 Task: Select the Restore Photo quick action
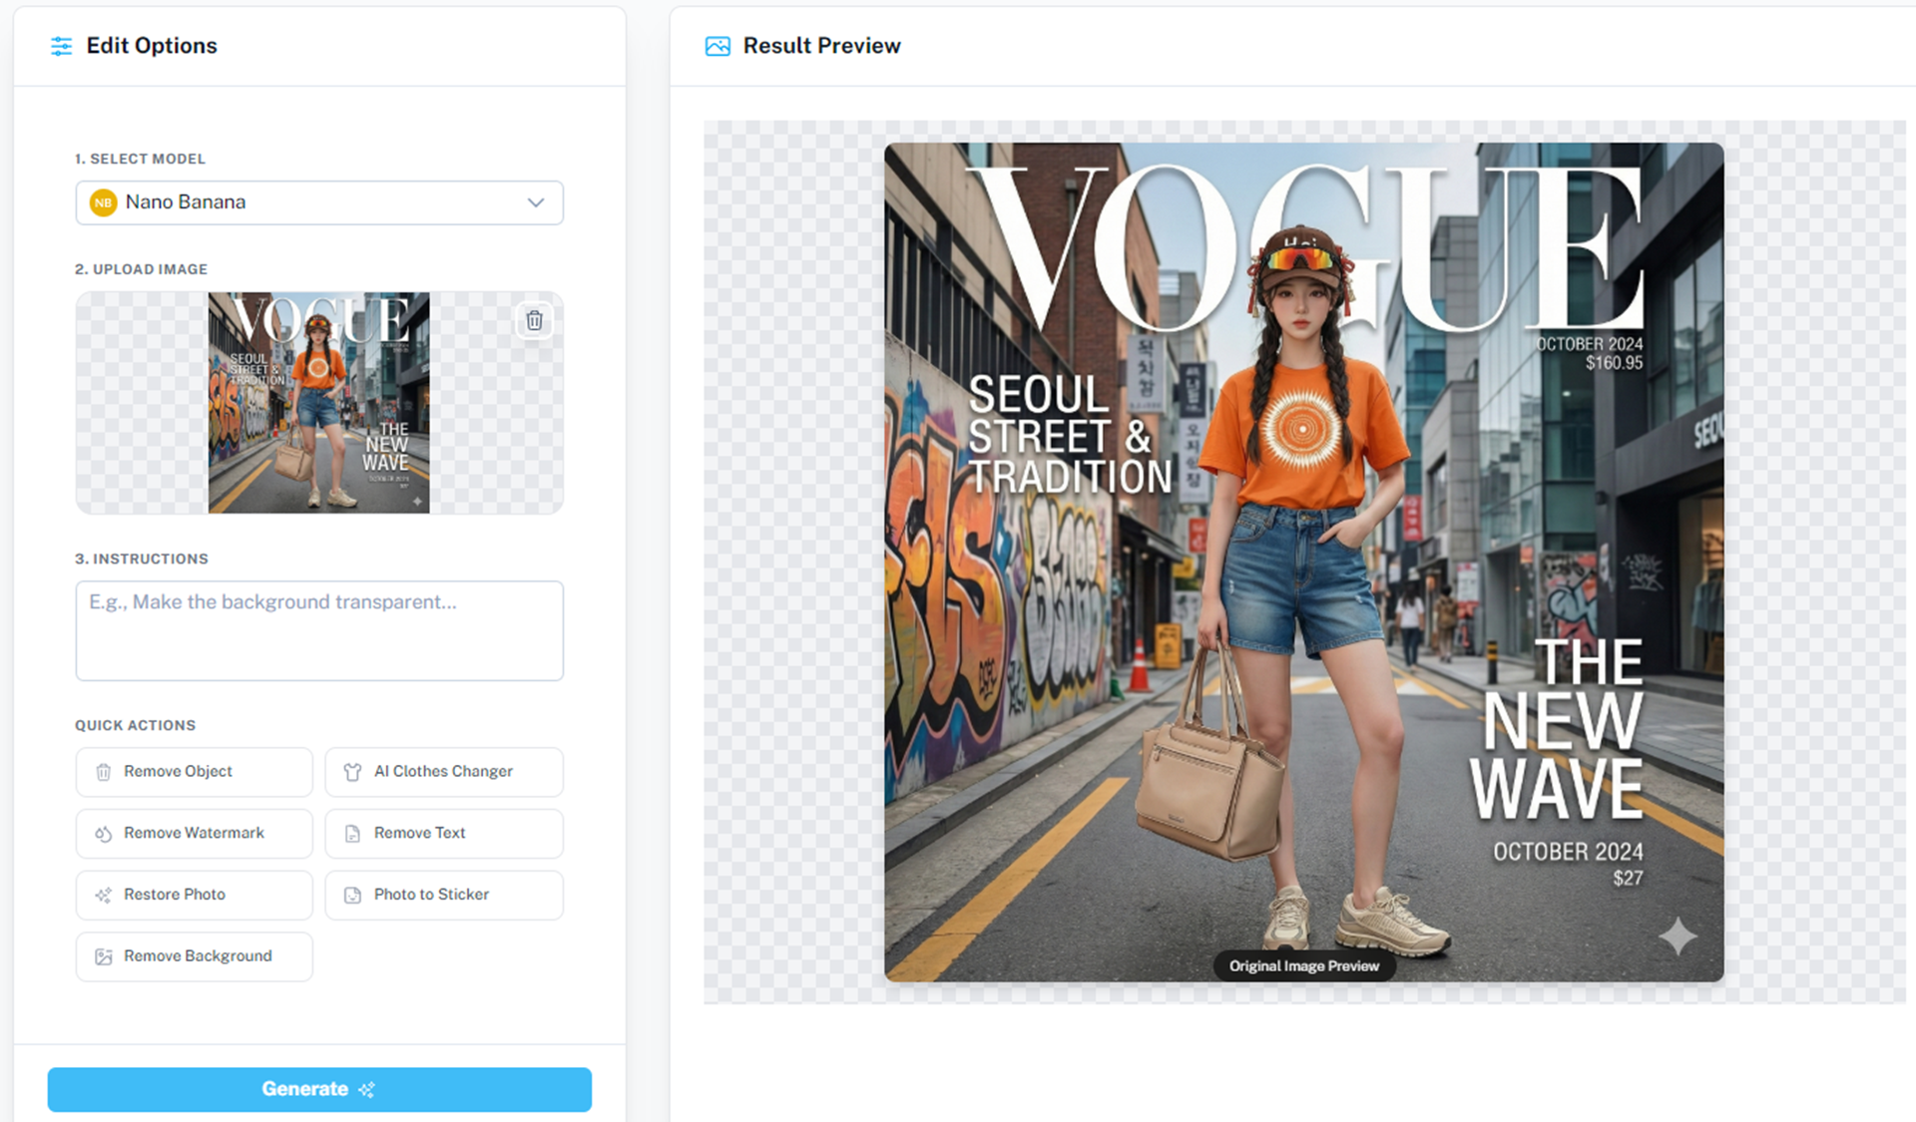point(175,895)
